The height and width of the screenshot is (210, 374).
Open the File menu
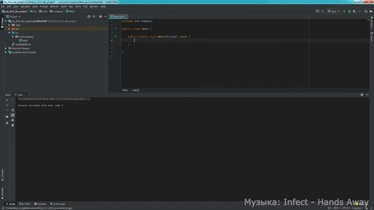[x=3, y=6]
